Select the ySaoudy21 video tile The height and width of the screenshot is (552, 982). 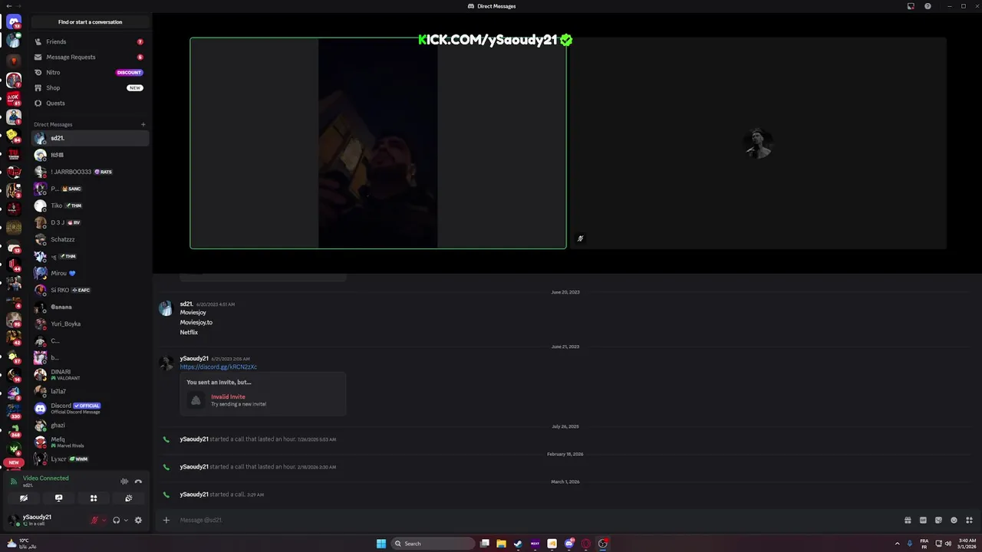tap(378, 143)
